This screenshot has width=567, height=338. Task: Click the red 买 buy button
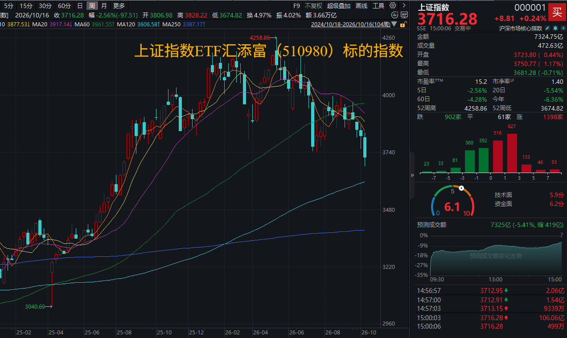[x=557, y=12]
